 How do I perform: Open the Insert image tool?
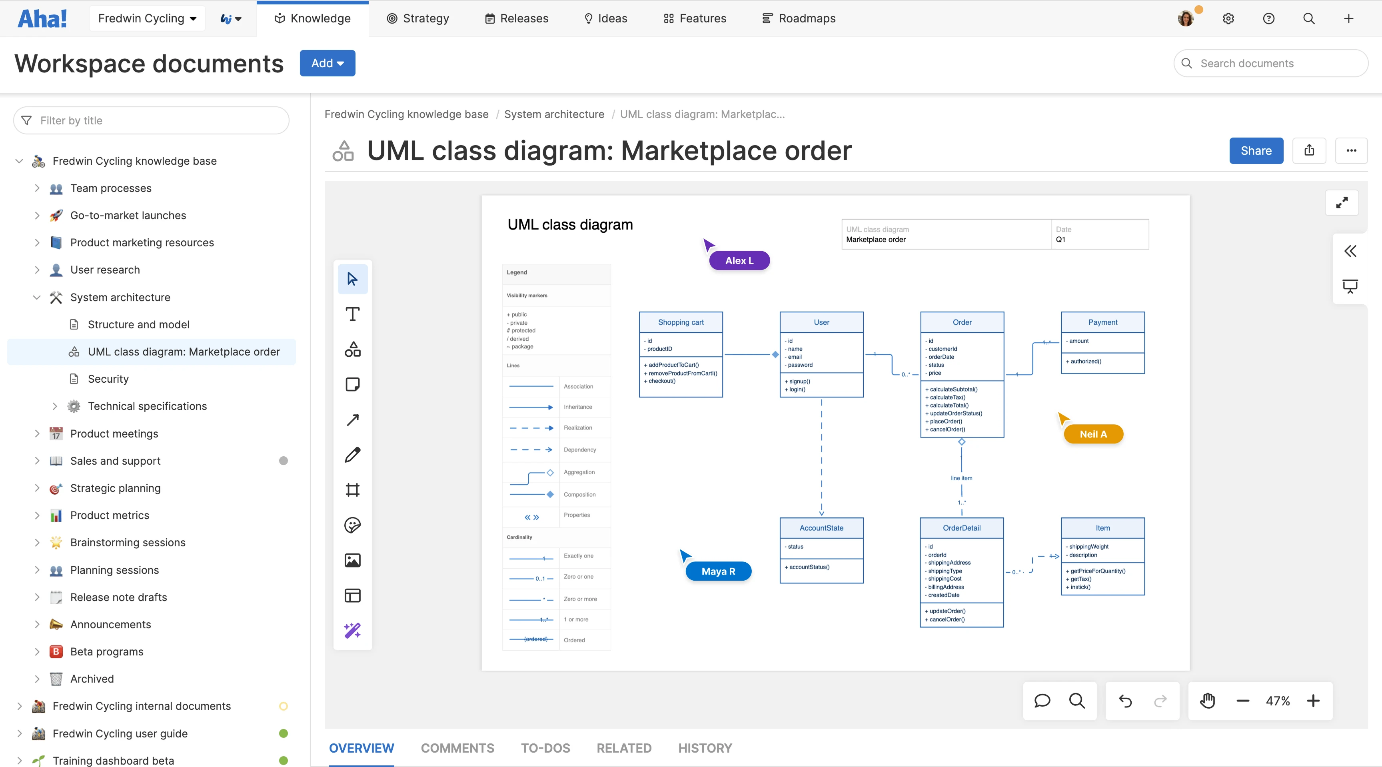(x=352, y=561)
